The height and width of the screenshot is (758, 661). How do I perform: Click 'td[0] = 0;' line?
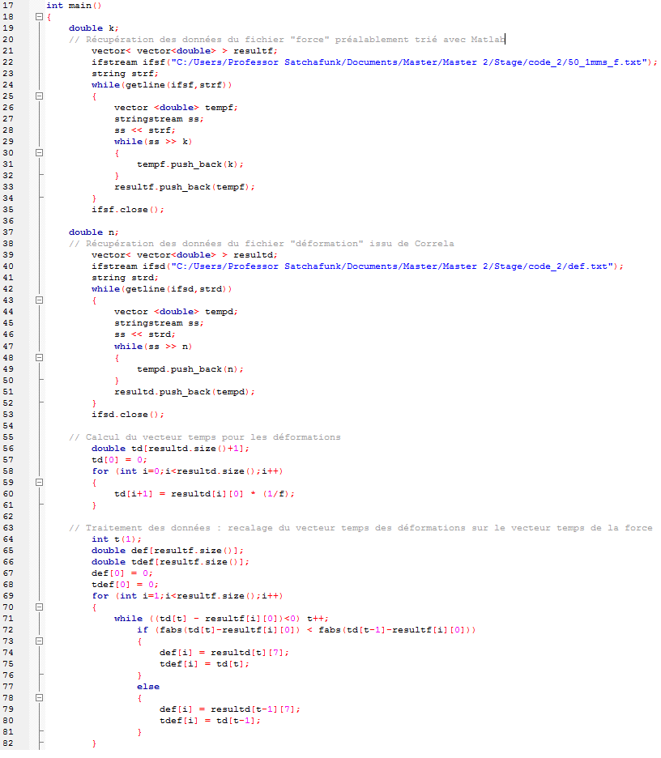tap(119, 460)
